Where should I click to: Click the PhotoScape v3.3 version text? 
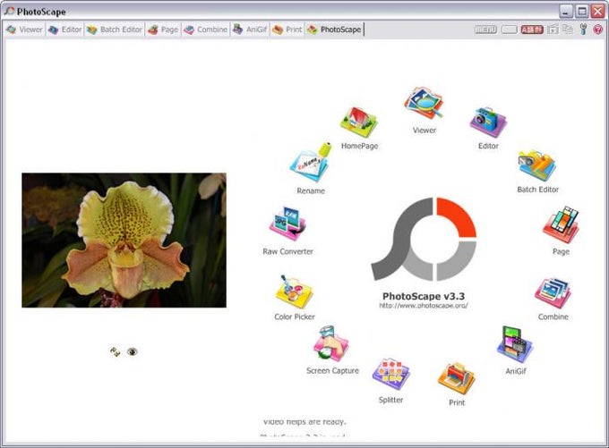(x=424, y=296)
